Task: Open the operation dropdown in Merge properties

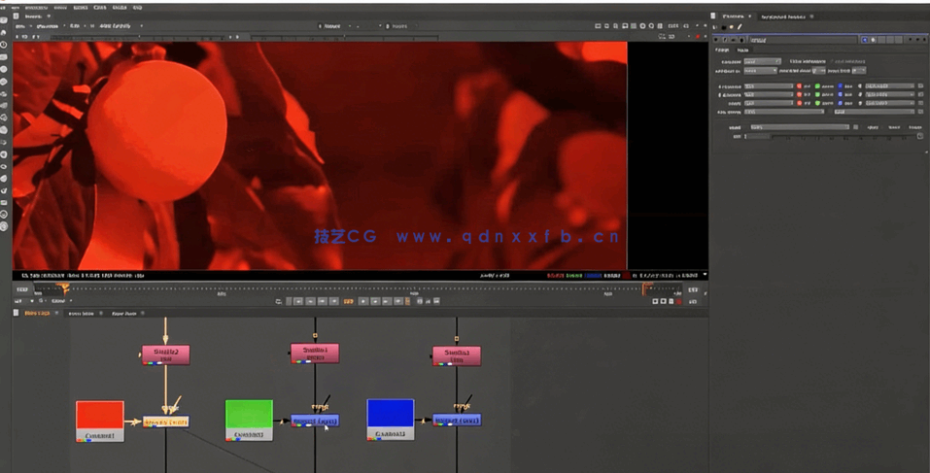Action: pos(762,61)
